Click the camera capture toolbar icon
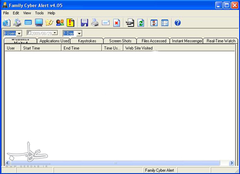 [x=130, y=23]
